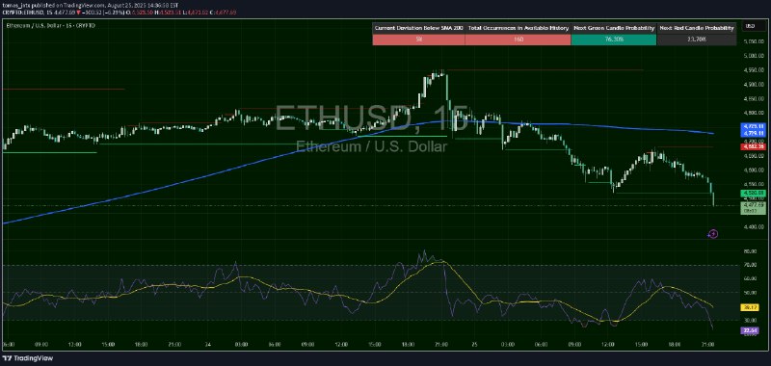
Task: Click the green 4,520 price label on axis
Action: [753, 193]
